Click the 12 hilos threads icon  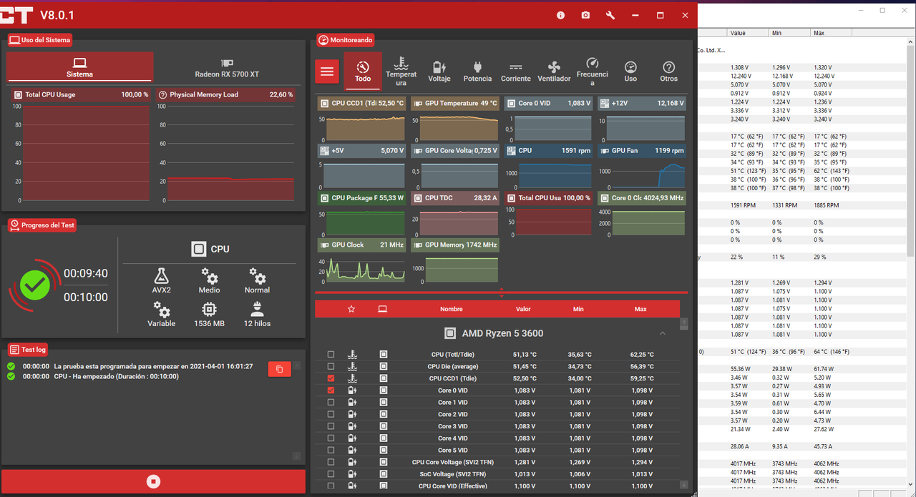click(257, 310)
